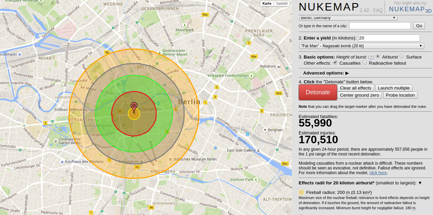Select the Karte map view tab

[x=266, y=3]
